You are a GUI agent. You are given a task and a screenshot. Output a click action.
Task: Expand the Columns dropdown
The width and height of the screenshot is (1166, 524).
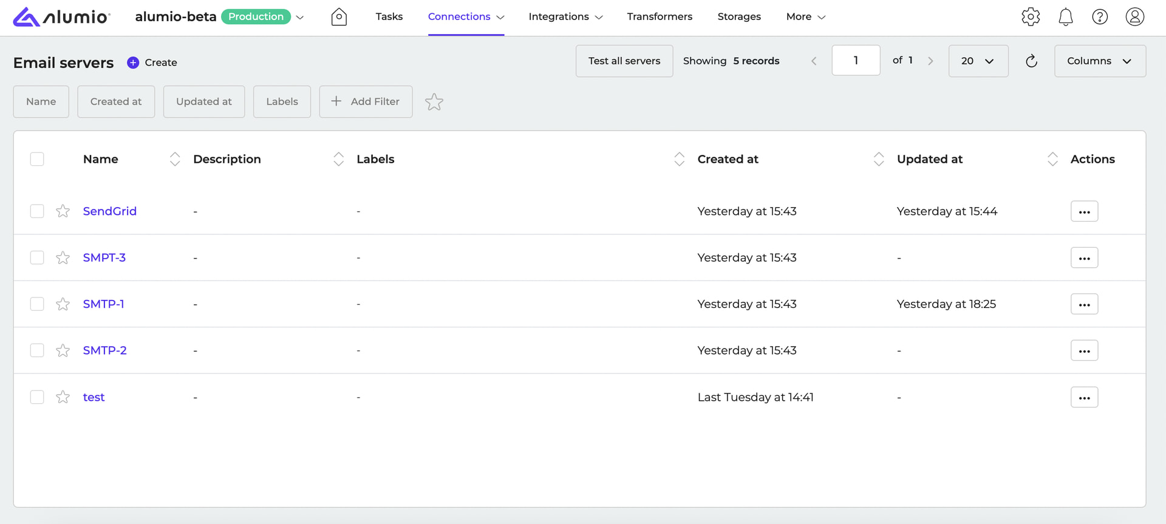click(1100, 61)
